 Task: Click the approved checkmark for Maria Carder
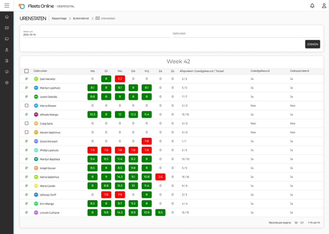click(x=26, y=186)
